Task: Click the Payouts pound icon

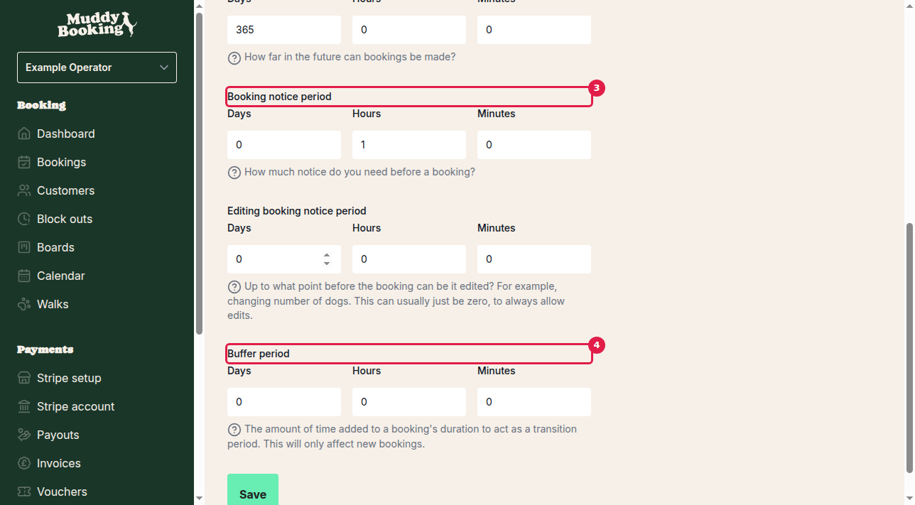Action: (x=23, y=435)
